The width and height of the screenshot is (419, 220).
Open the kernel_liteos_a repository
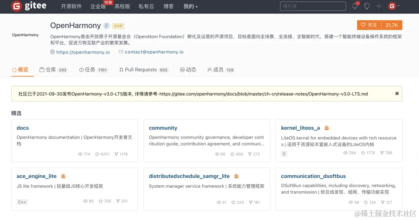click(300, 128)
